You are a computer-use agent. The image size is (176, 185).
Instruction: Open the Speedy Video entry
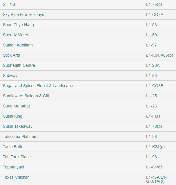(x=15, y=35)
